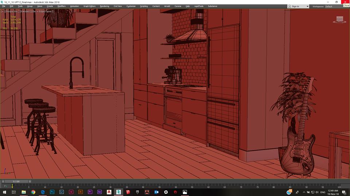Image resolution: width=350 pixels, height=196 pixels.
Task: Click frame 50 on the timeline track
Action: (x=176, y=186)
